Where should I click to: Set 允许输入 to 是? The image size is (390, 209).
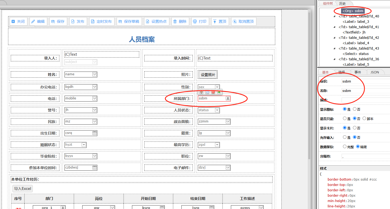[x=345, y=137]
